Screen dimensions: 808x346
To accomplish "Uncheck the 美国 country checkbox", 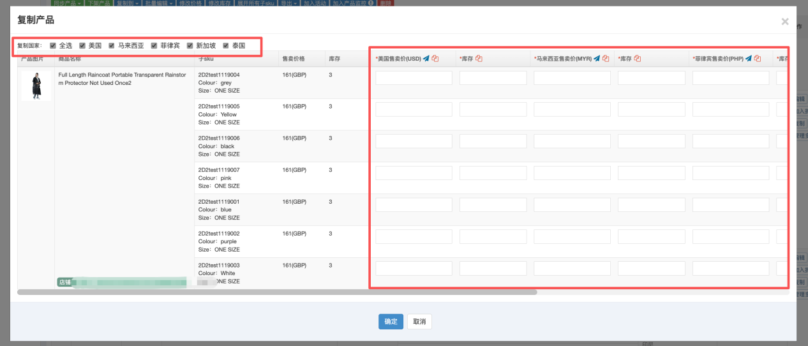I will point(82,46).
